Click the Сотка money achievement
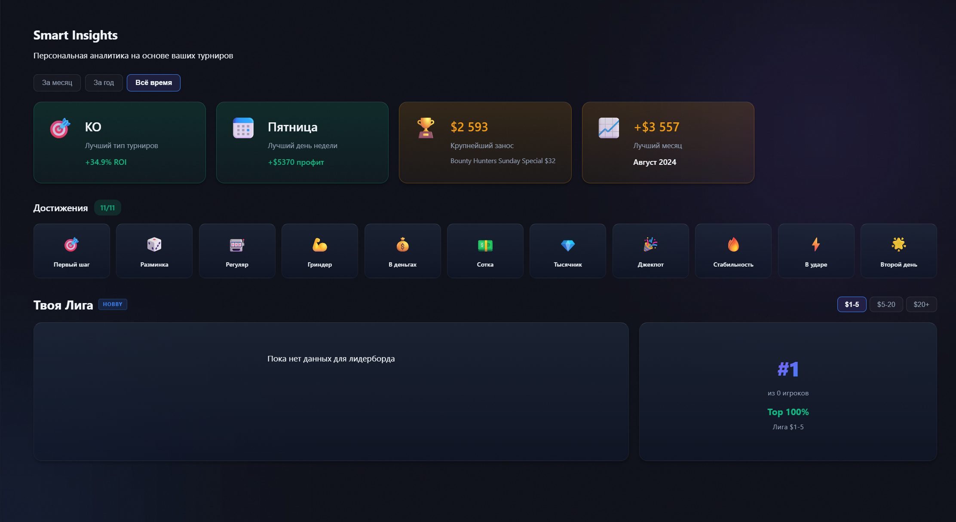The image size is (956, 522). click(485, 251)
